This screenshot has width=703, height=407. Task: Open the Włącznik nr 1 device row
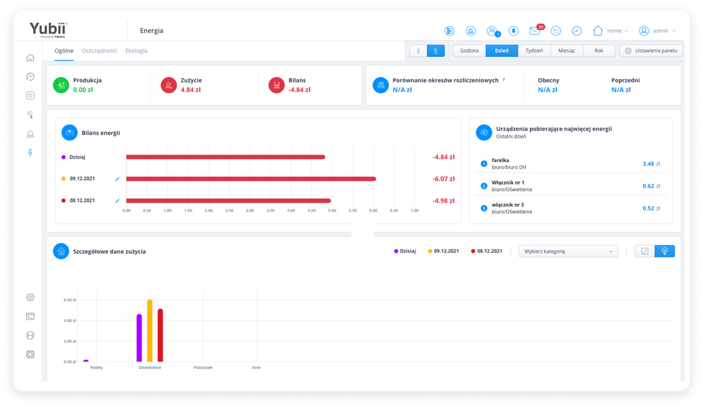click(571, 186)
